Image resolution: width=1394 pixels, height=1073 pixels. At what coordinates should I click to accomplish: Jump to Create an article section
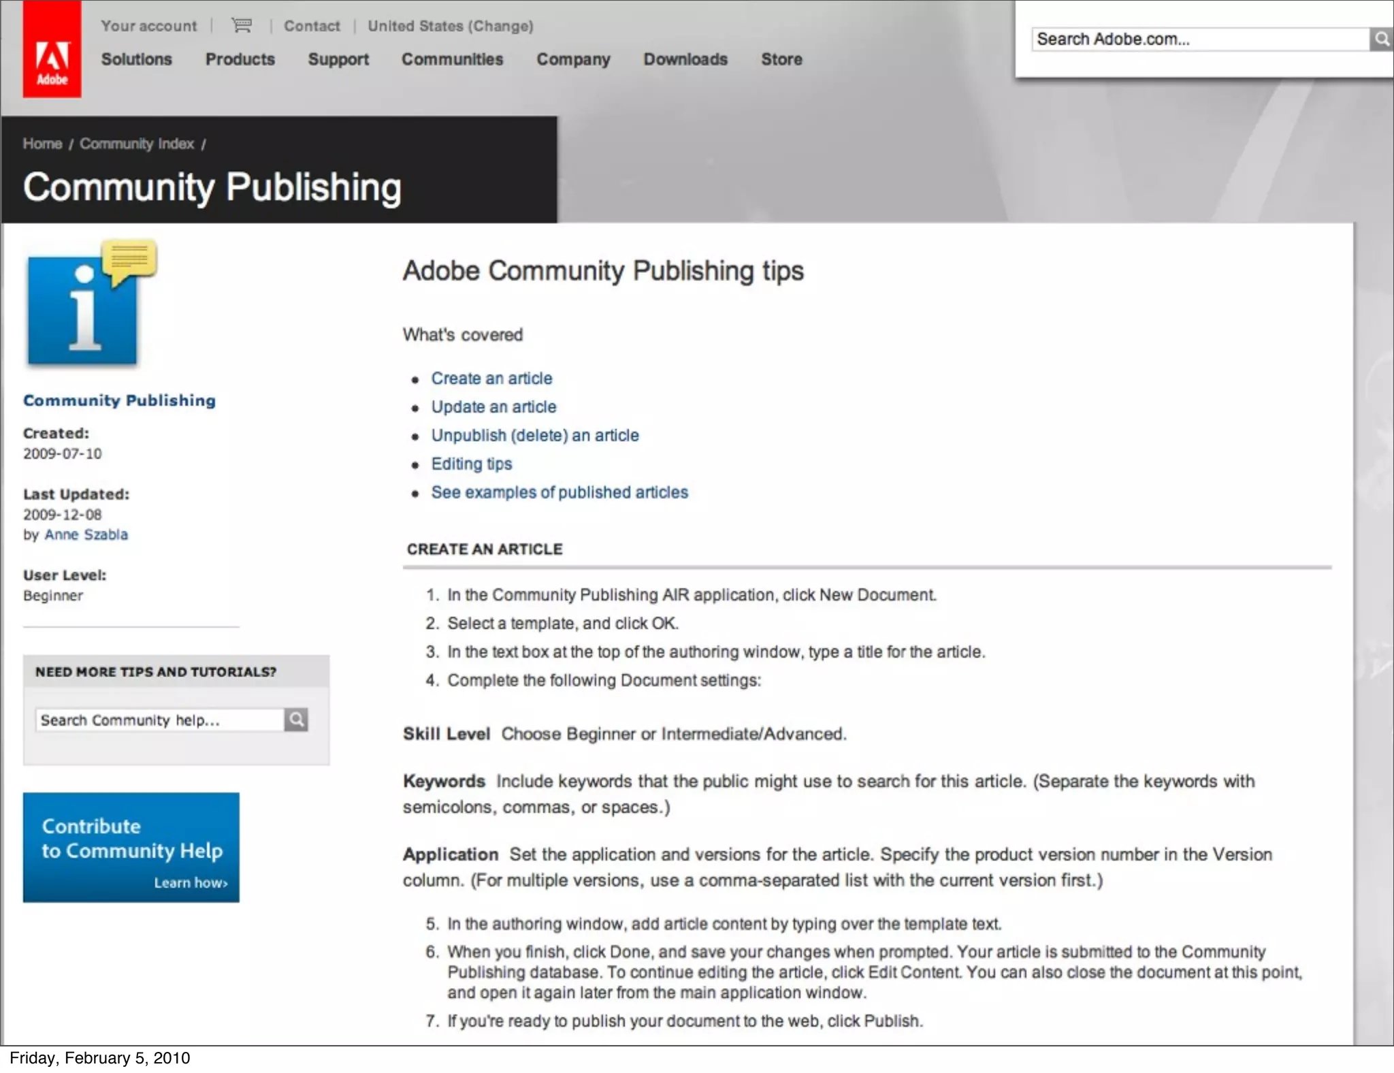click(491, 379)
